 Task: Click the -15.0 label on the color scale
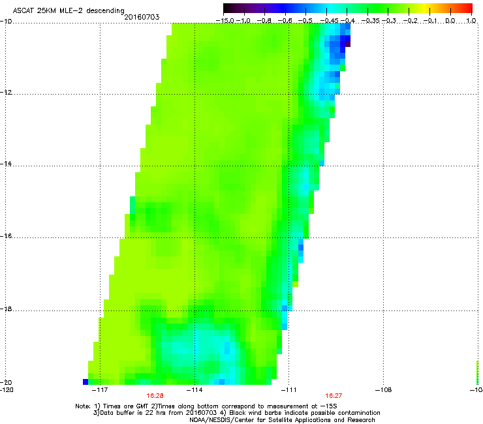tap(225, 21)
